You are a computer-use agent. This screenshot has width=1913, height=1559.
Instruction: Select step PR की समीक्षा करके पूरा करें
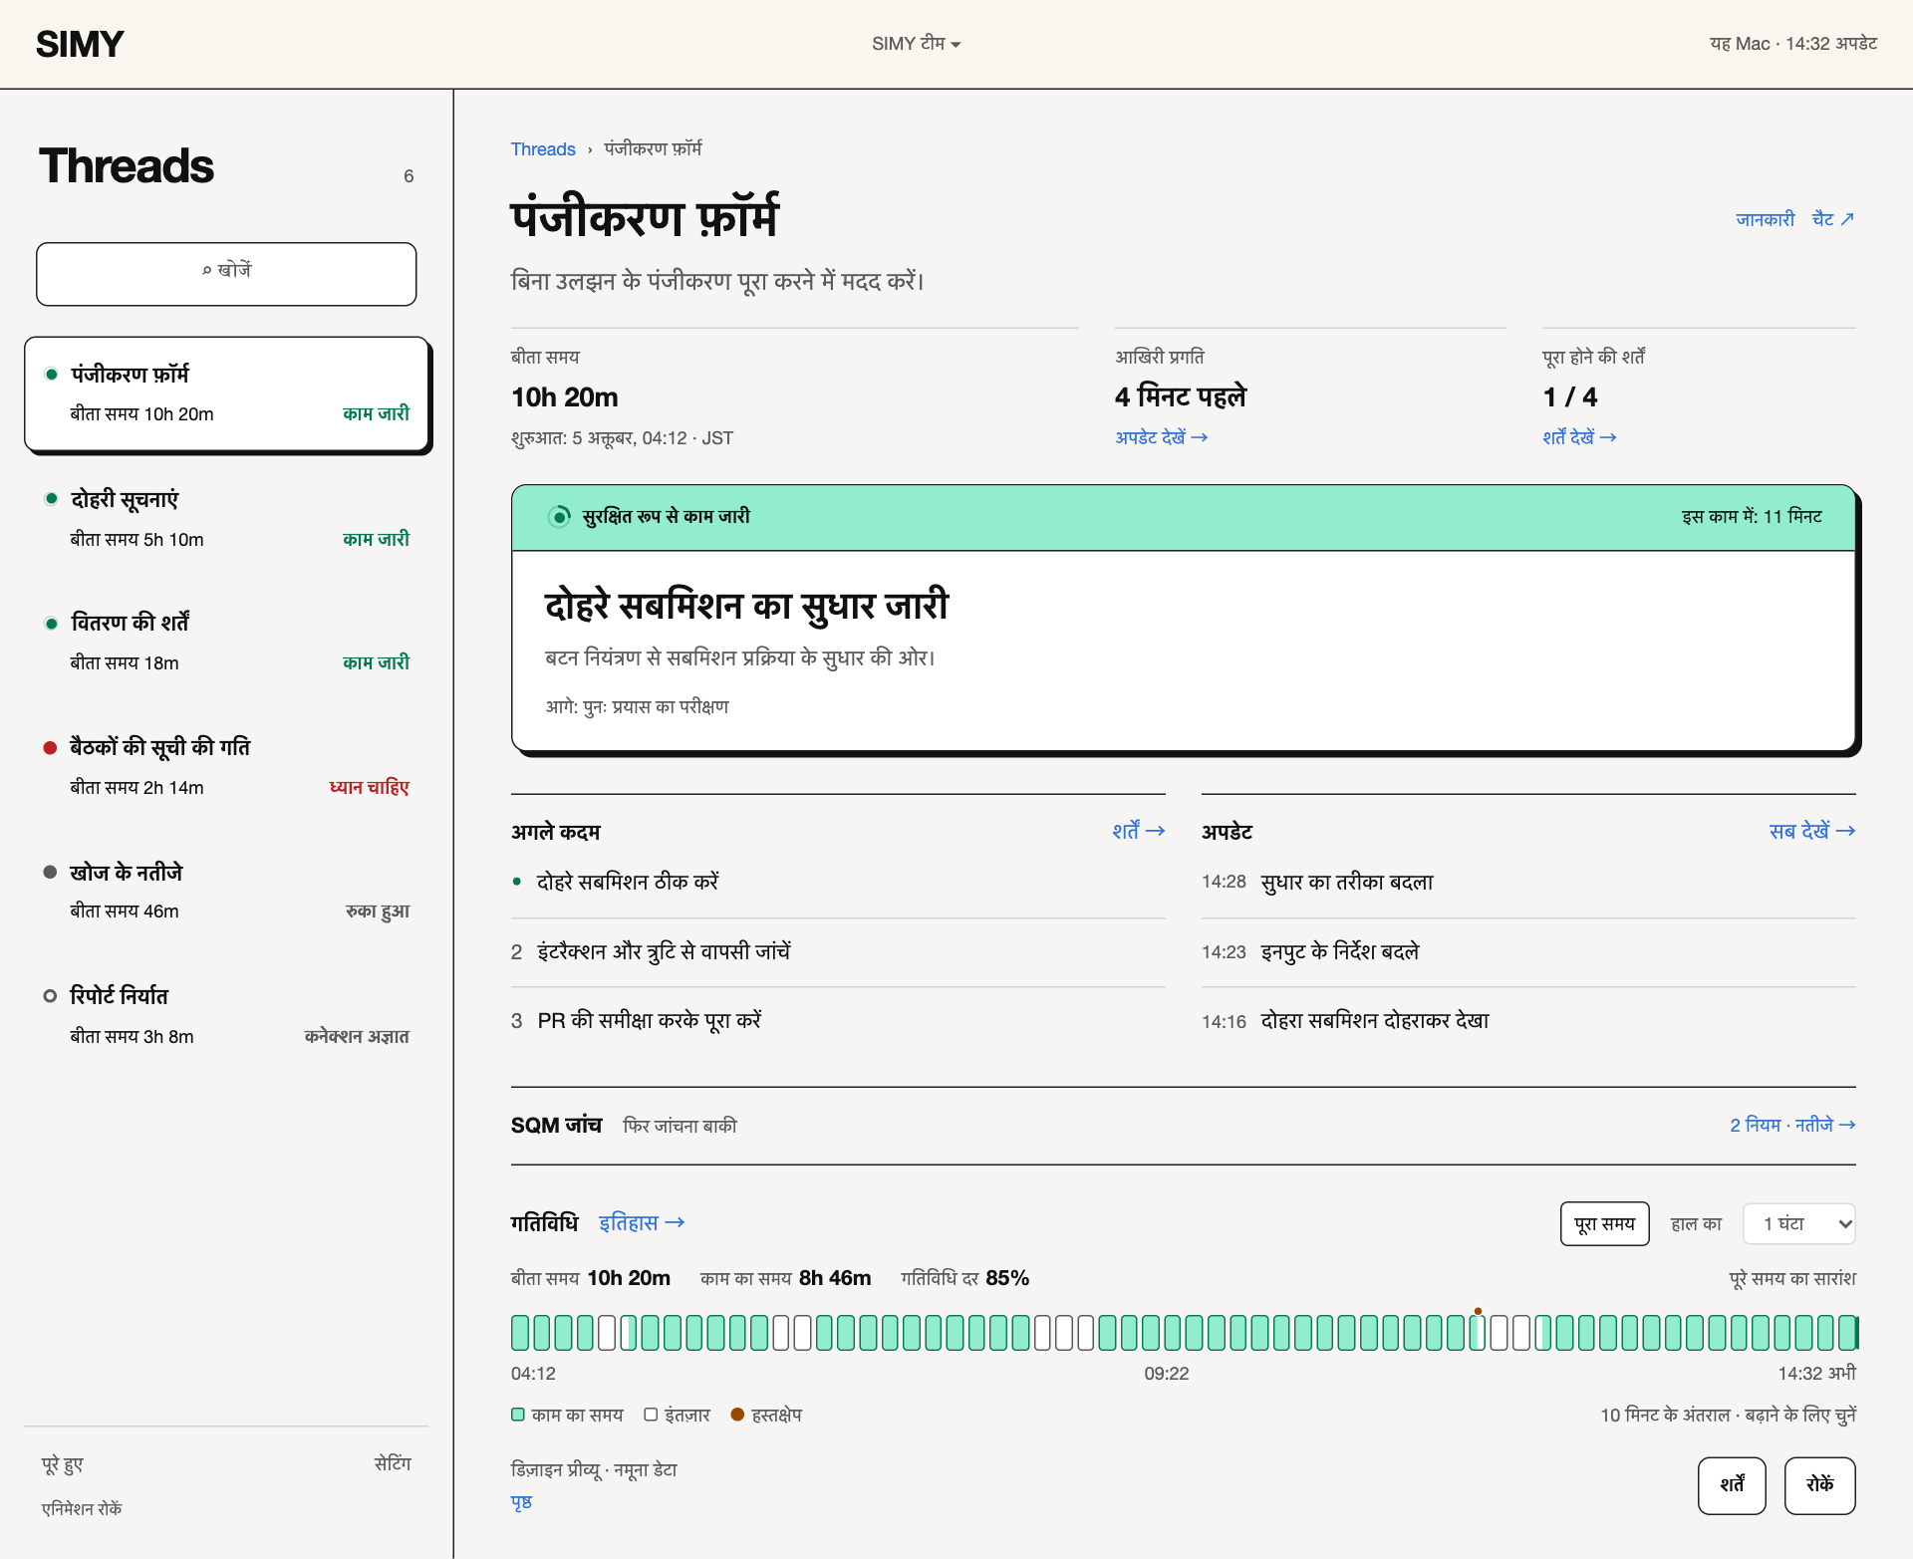point(838,1021)
